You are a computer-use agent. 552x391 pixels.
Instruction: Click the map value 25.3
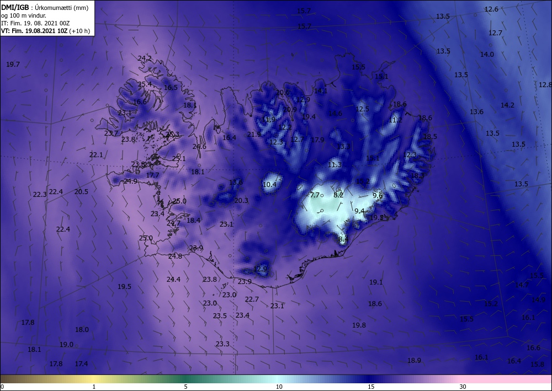click(172, 134)
